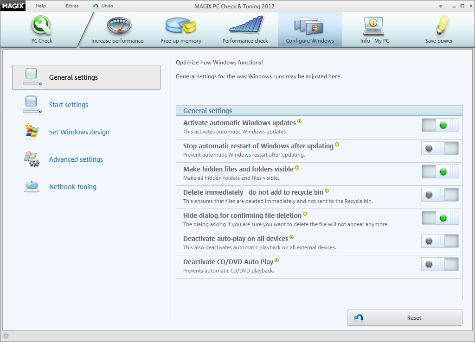Click the General settings section header

319,111
